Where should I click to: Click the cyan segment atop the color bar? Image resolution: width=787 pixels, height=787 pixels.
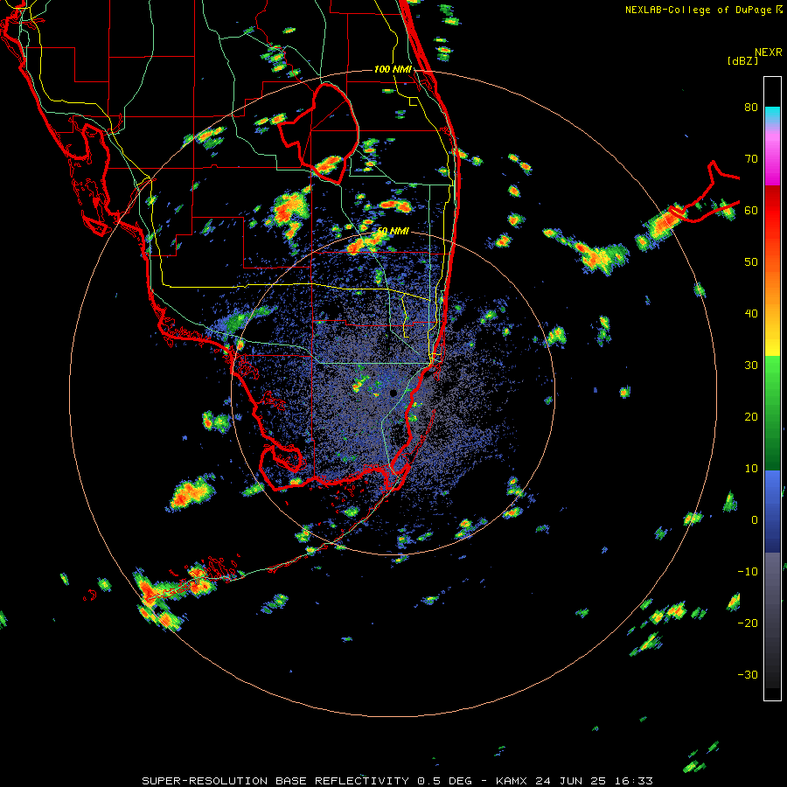tap(772, 115)
